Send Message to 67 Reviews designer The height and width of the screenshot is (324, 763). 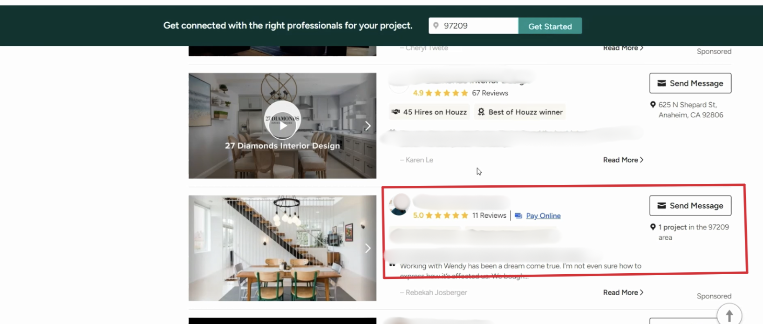click(x=690, y=83)
